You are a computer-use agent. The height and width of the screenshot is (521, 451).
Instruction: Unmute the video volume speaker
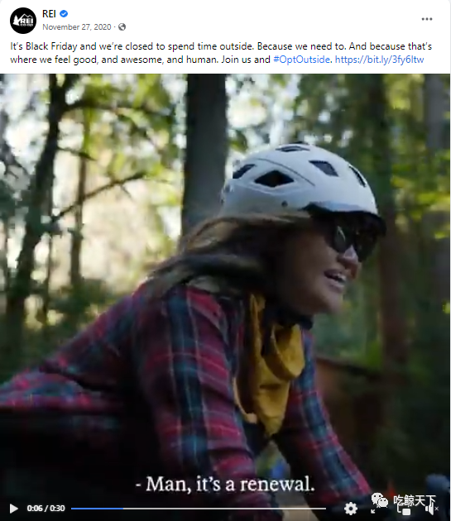click(x=431, y=509)
